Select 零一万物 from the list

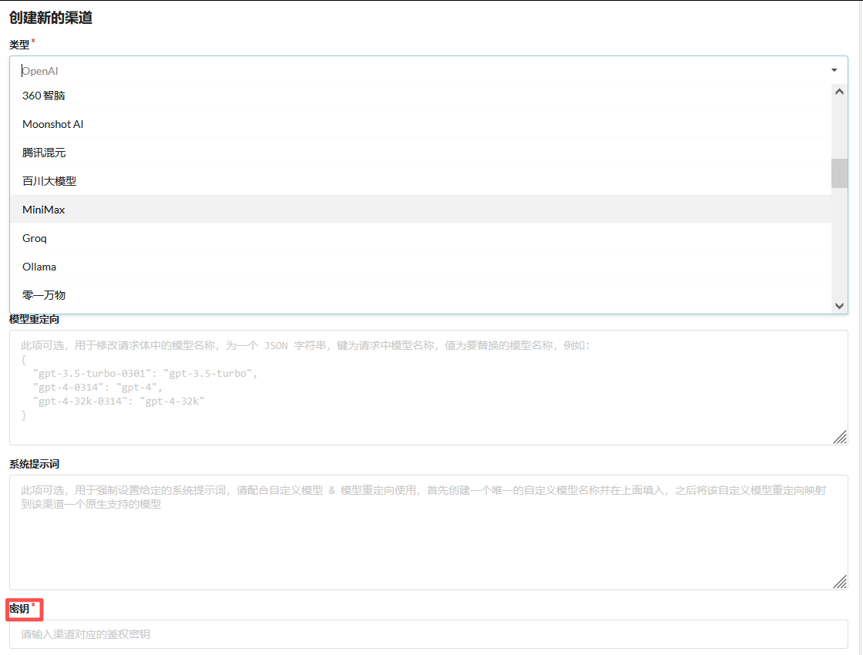[x=421, y=296]
